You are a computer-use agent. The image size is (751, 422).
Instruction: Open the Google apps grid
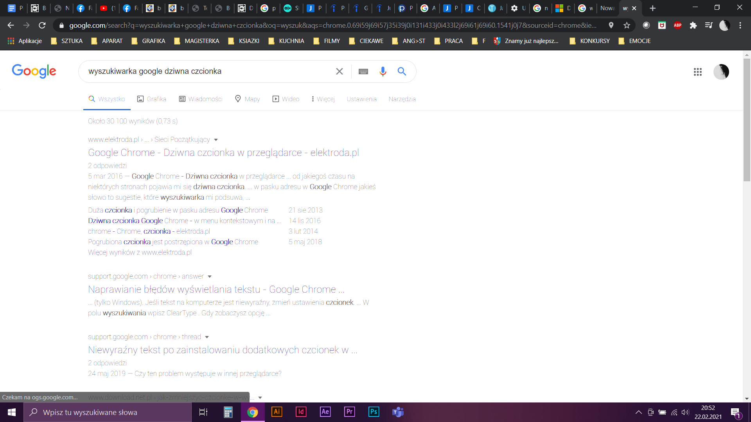tap(698, 72)
